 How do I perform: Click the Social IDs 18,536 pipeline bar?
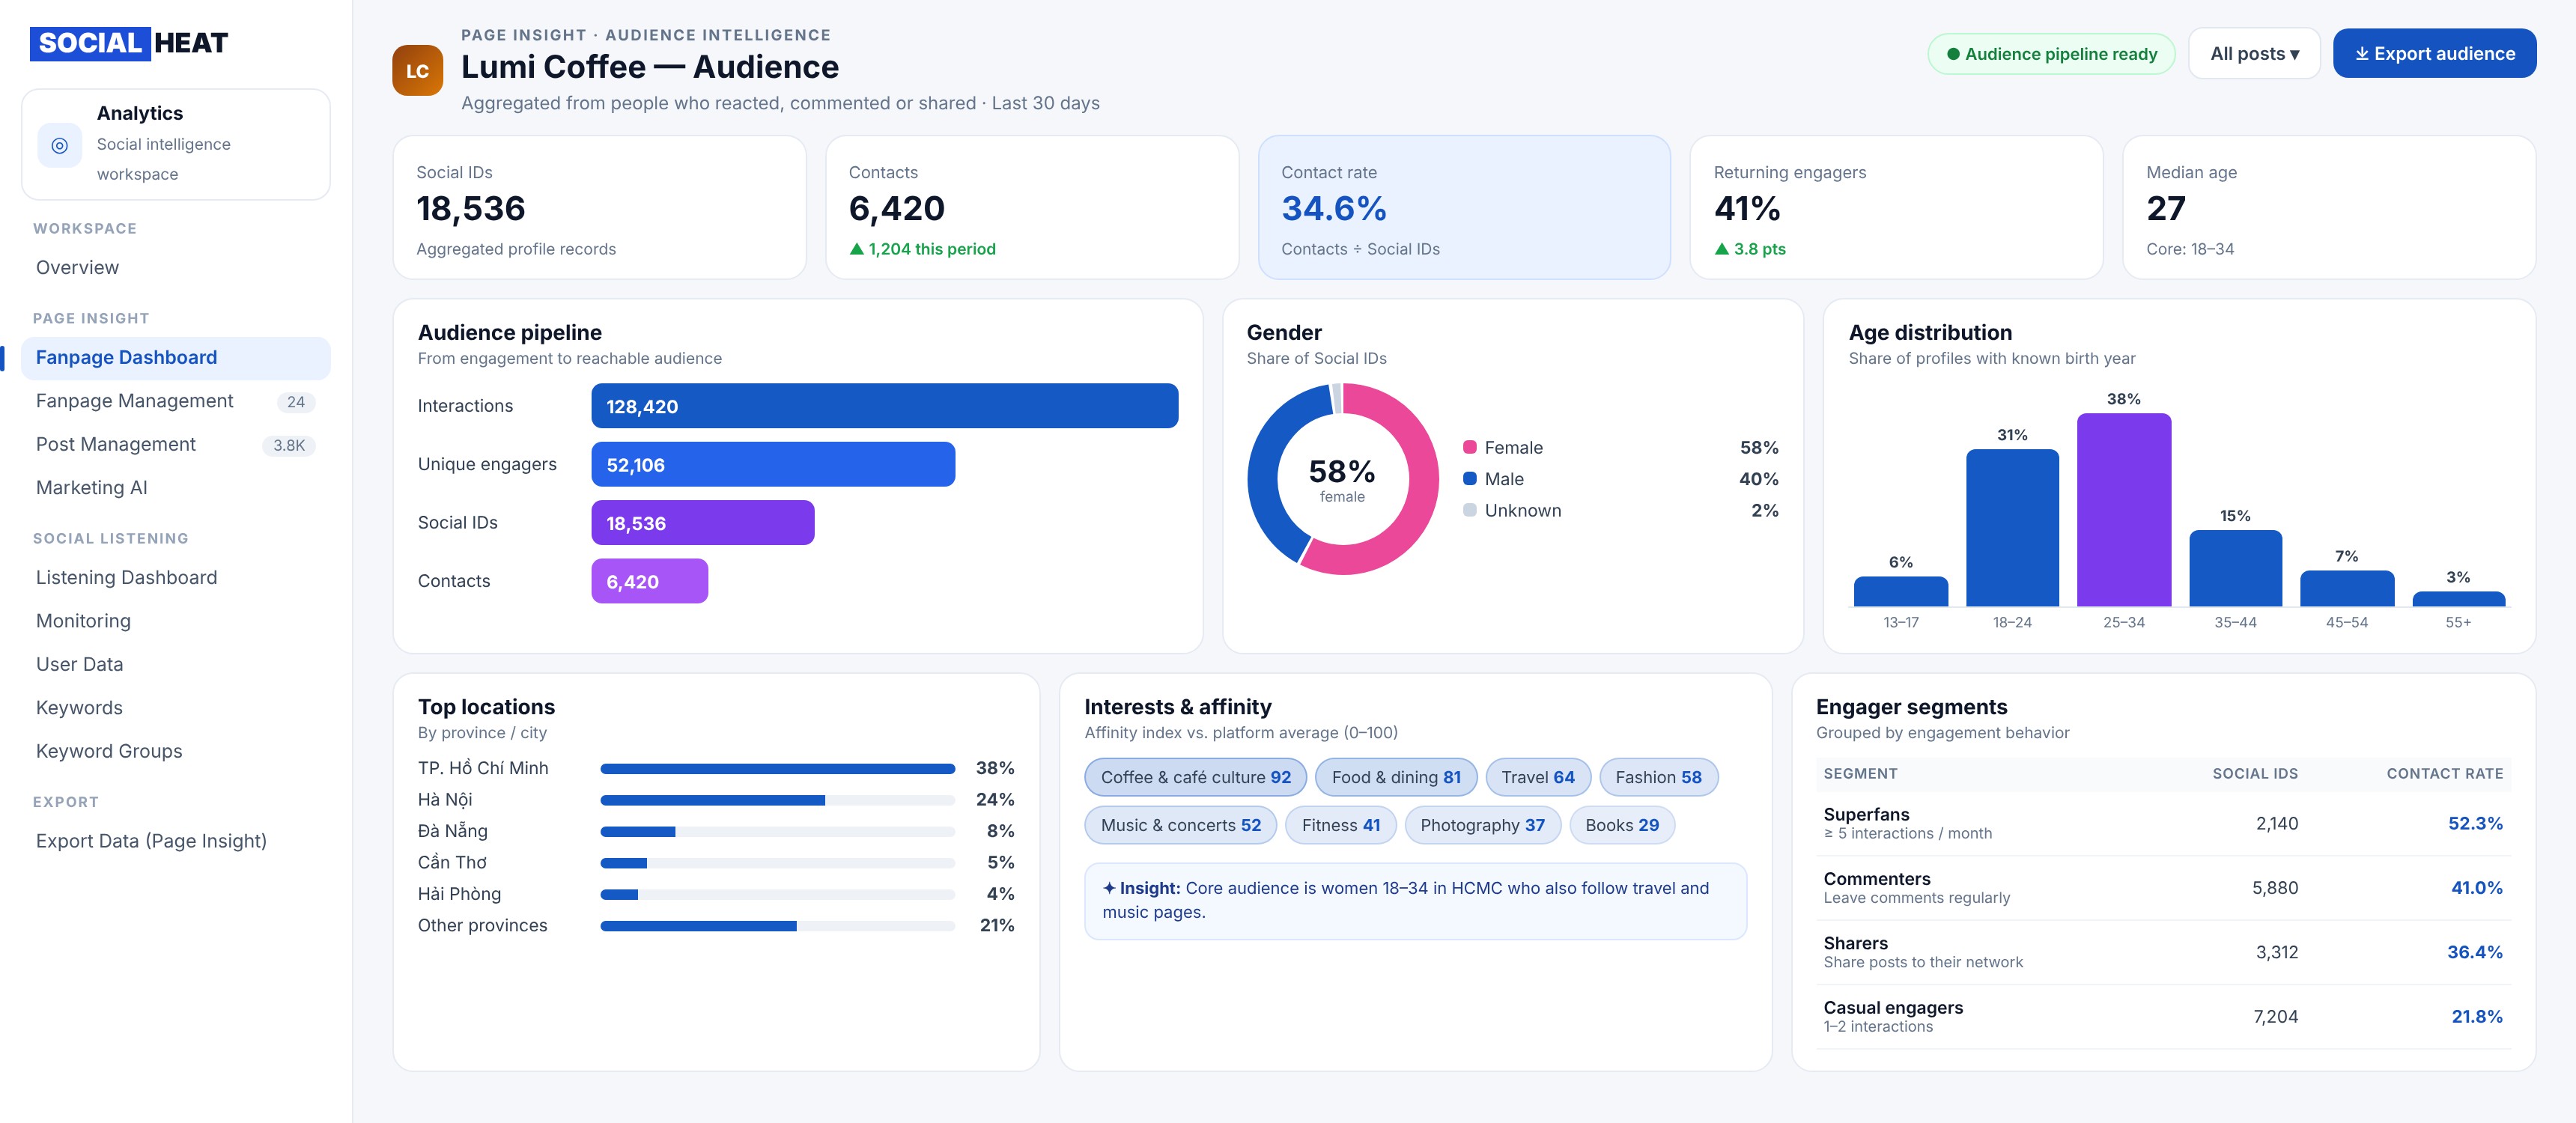pyautogui.click(x=703, y=523)
